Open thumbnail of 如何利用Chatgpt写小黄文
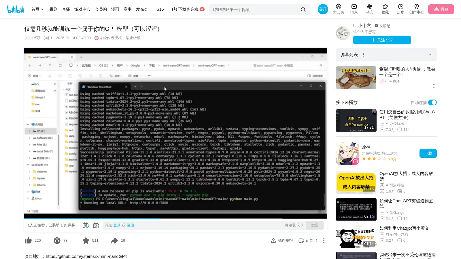Viewport: 461px width, 259px height. pyautogui.click(x=356, y=237)
